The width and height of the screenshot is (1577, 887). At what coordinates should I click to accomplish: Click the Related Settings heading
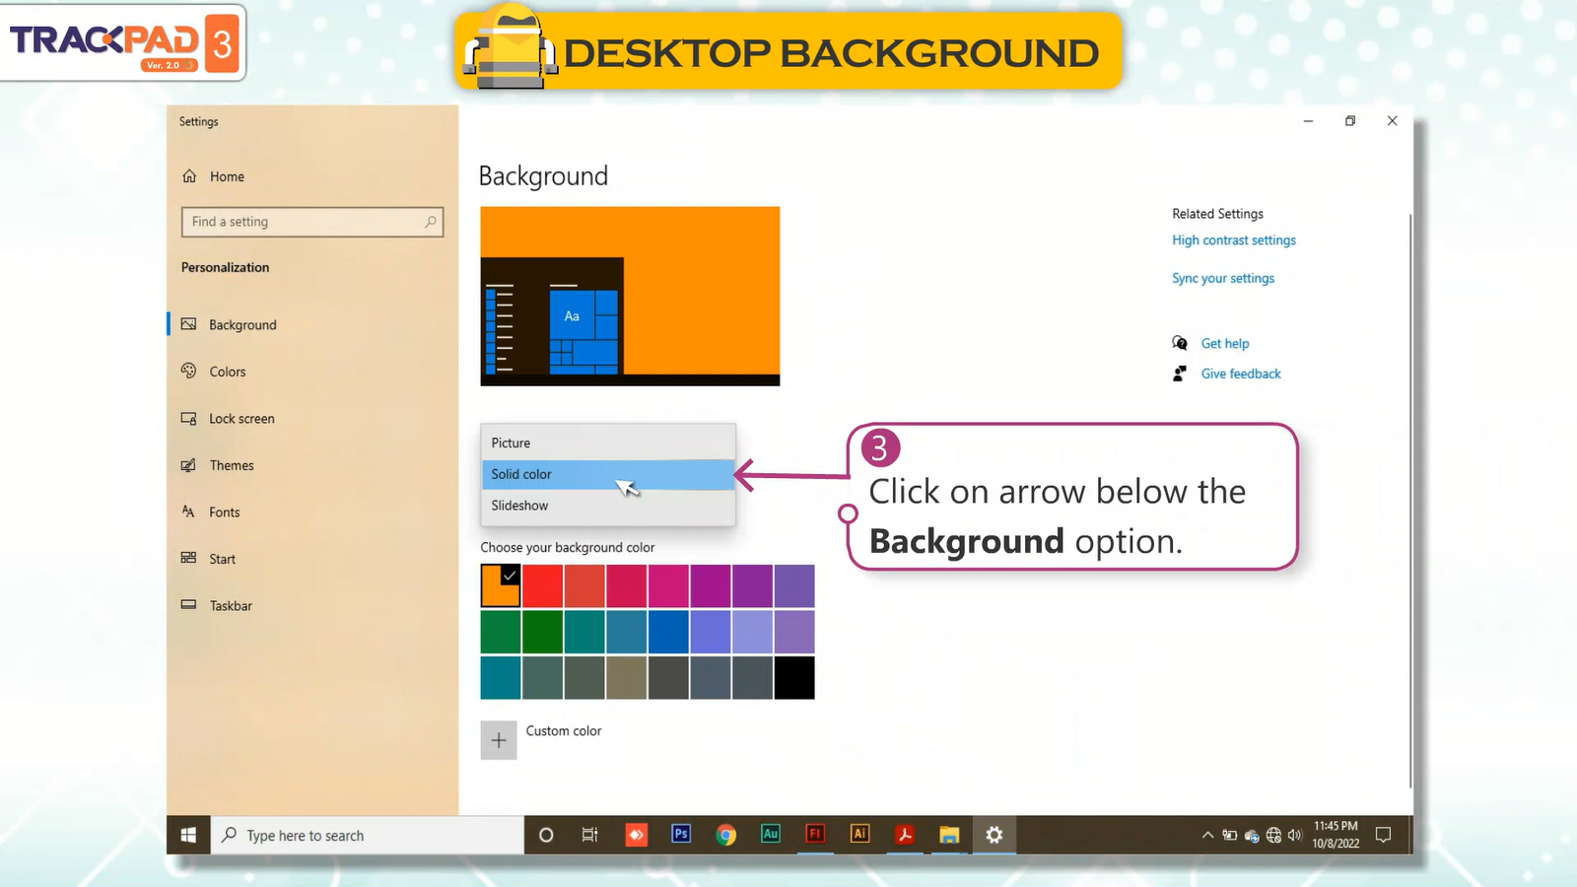coord(1217,214)
